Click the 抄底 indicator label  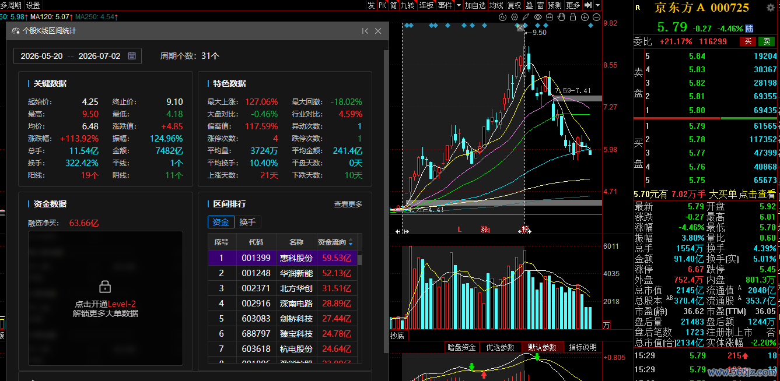click(397, 336)
